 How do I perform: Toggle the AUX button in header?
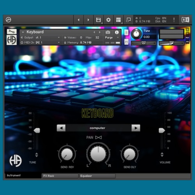click(188, 38)
